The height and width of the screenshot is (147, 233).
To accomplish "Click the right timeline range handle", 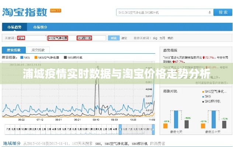I will pyautogui.click(x=153, y=129).
